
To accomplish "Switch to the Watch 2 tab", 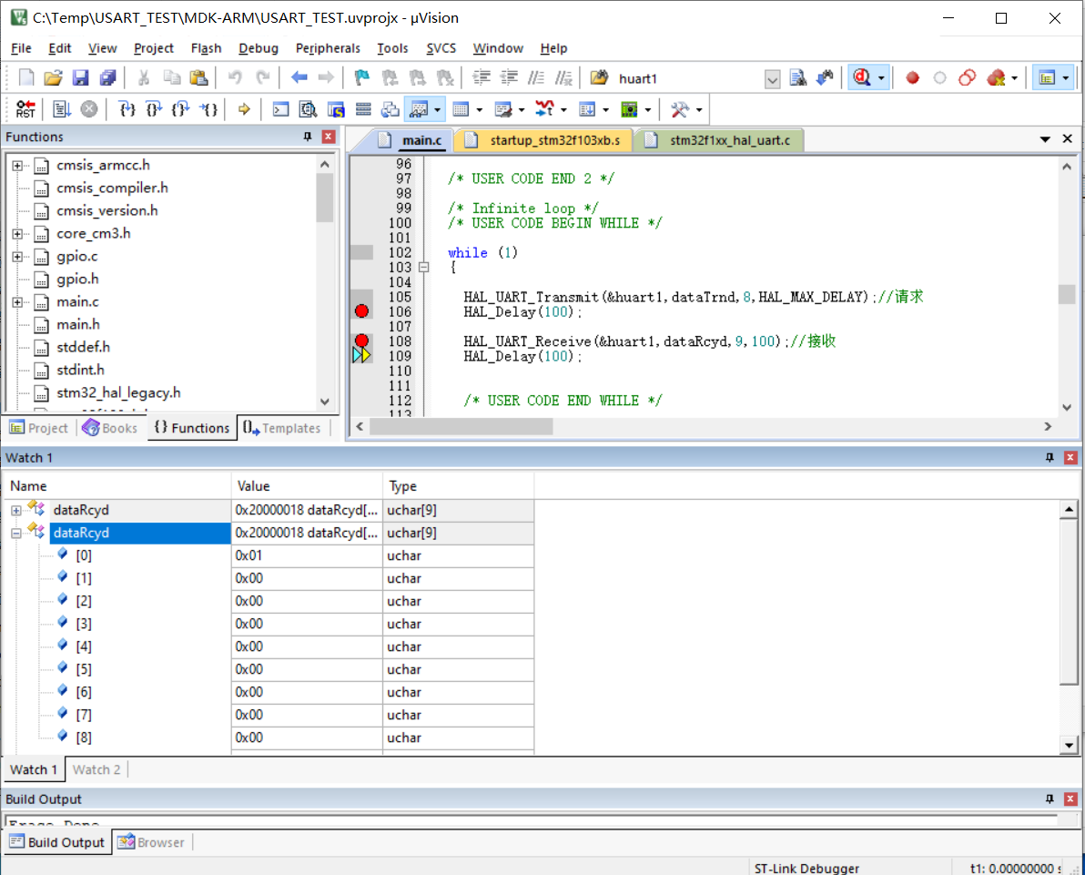I will [x=96, y=769].
